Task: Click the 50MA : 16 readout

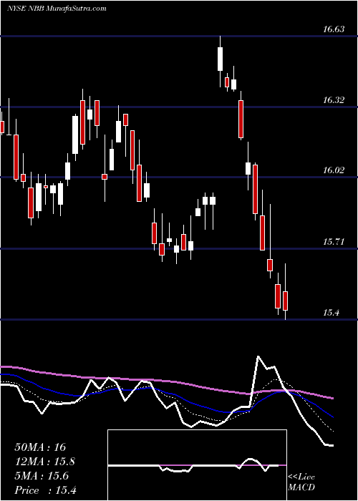Action: click(x=40, y=447)
